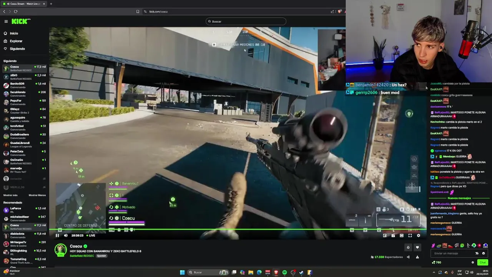Click the Spanish language tag
This screenshot has width=492, height=277.
[101, 256]
